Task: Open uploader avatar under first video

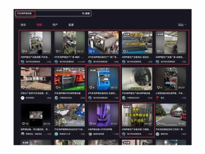Action: [22, 62]
